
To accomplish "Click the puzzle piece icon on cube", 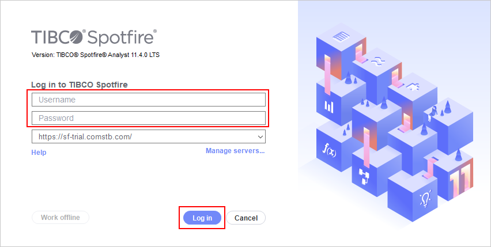I will [413, 86].
